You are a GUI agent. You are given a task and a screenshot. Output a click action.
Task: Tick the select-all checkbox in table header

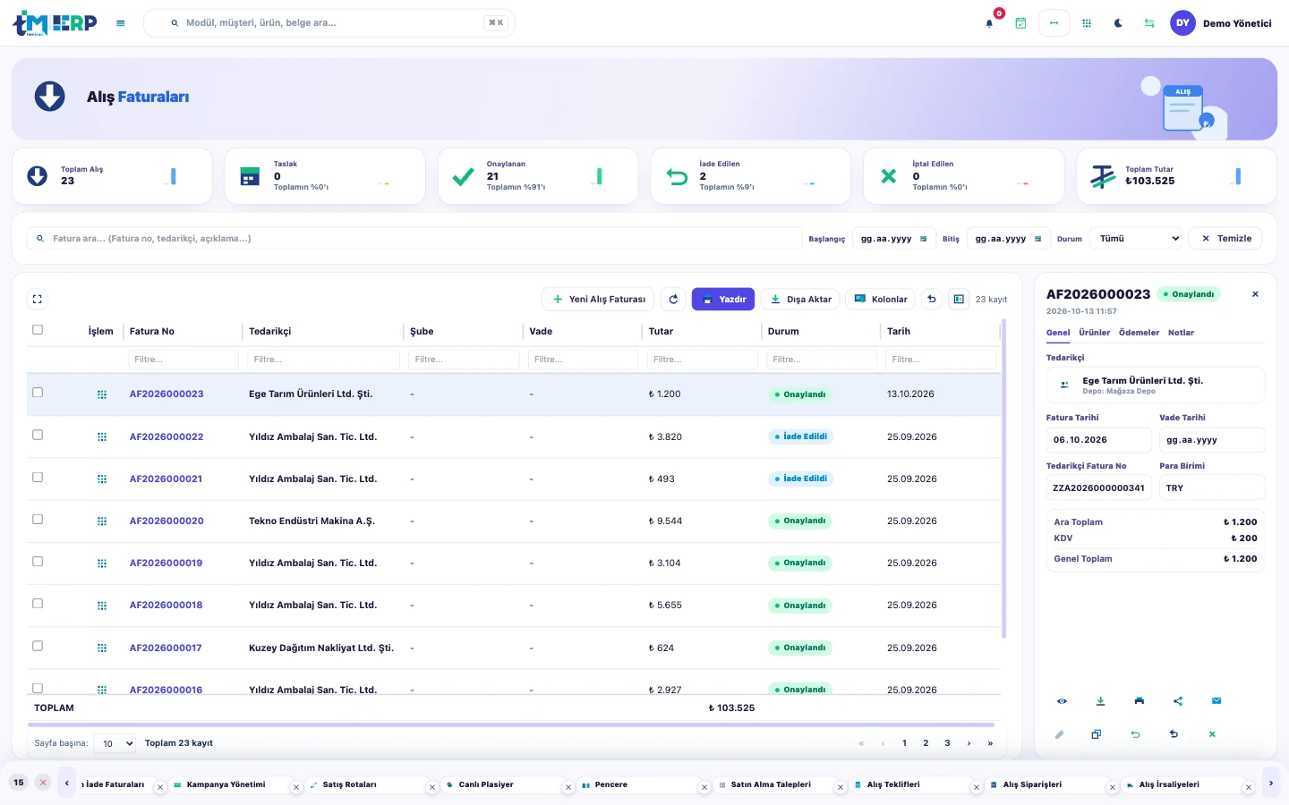click(x=38, y=330)
